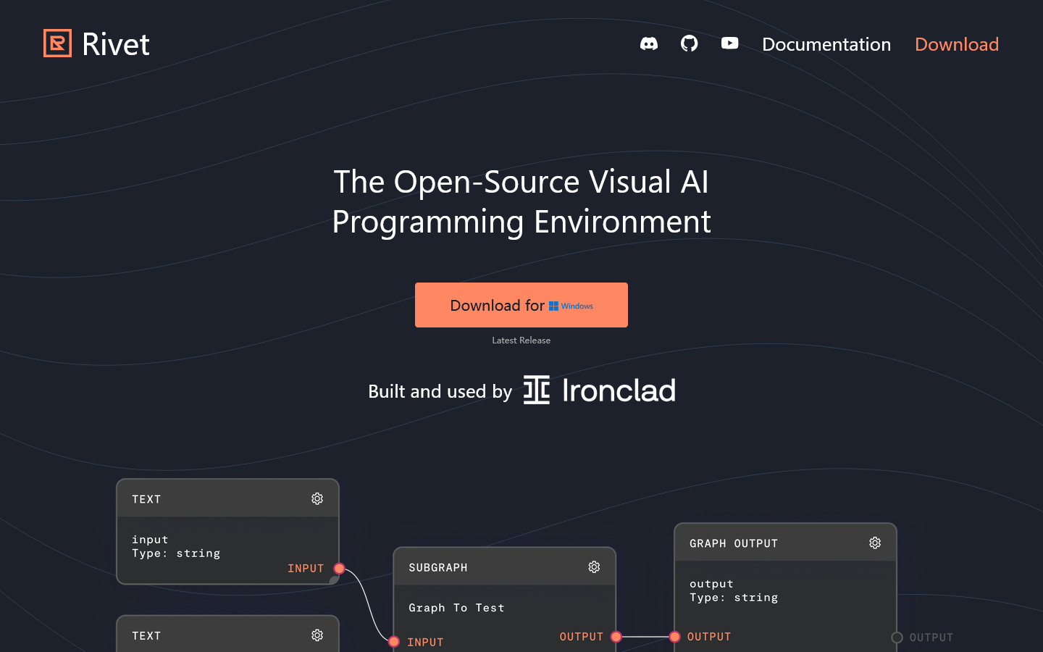Click the Ironclad logo
Screen dimensions: 1043x652
[x=600, y=390]
